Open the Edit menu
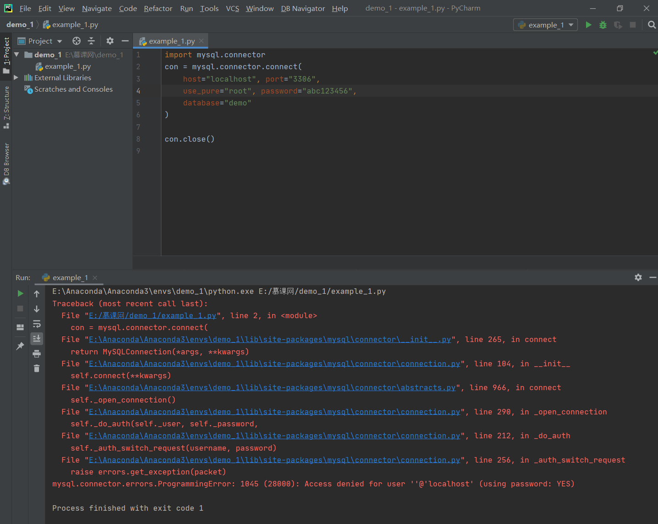This screenshot has height=524, width=658. (45, 8)
